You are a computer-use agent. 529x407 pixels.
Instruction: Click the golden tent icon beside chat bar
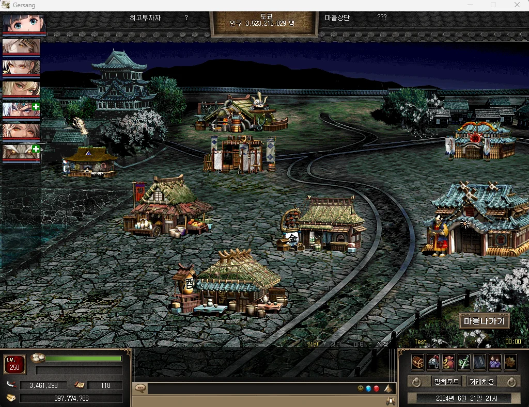[388, 388]
